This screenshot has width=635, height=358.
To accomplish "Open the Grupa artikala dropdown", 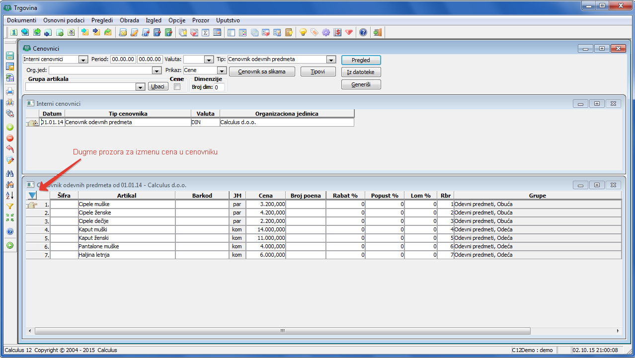I will click(140, 87).
